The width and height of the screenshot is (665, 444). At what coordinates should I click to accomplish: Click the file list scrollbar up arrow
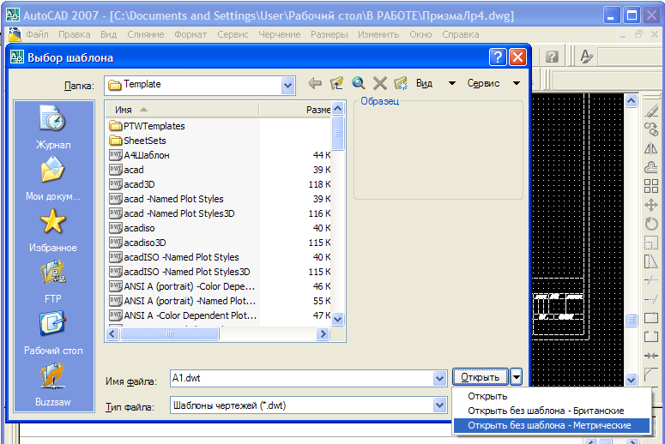pyautogui.click(x=337, y=109)
